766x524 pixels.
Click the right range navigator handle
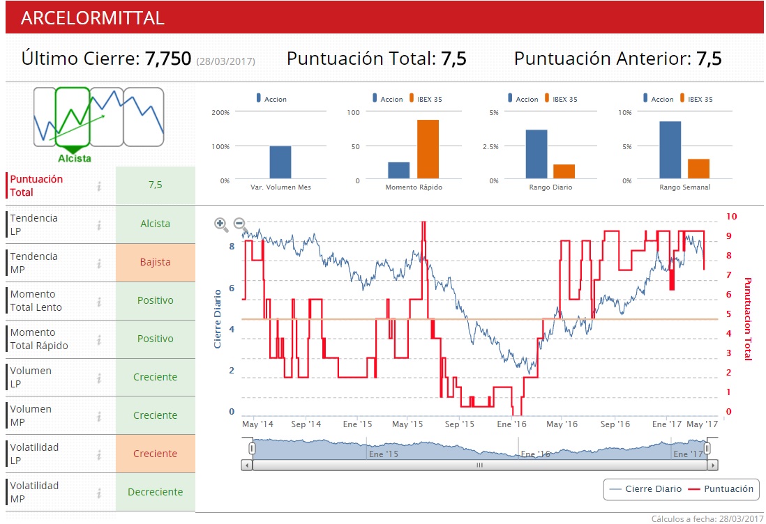(707, 448)
